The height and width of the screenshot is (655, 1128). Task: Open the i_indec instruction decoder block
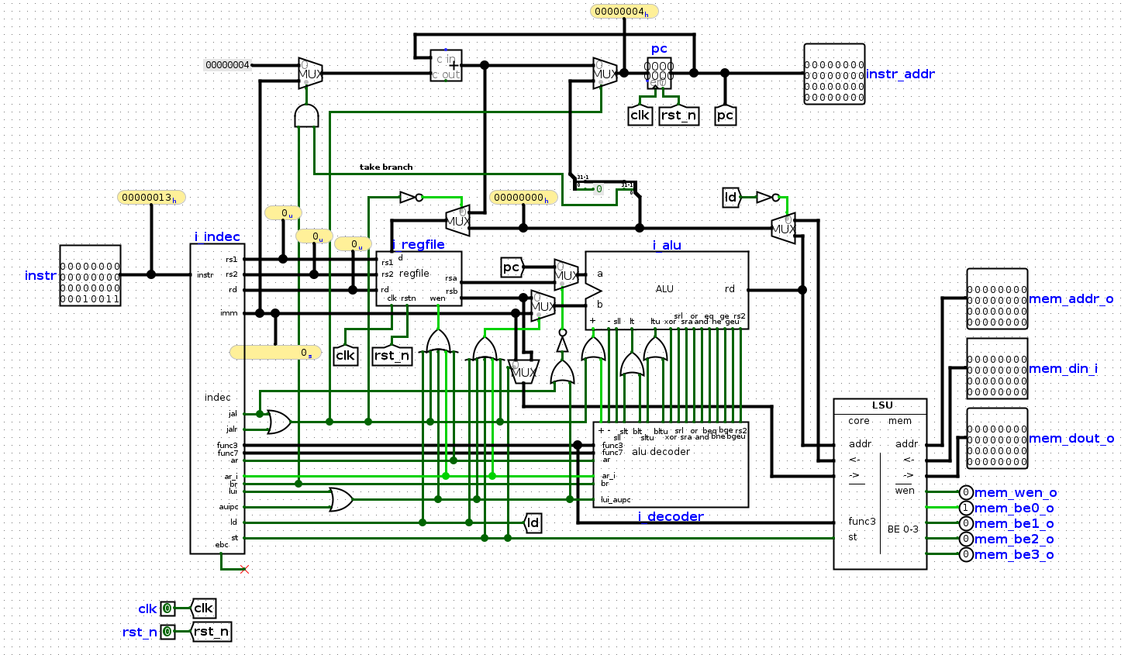pyautogui.click(x=217, y=398)
